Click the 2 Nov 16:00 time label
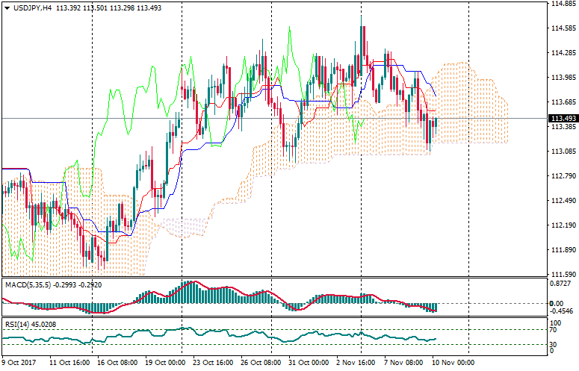Screen dimensions: 579x371 pos(356,362)
